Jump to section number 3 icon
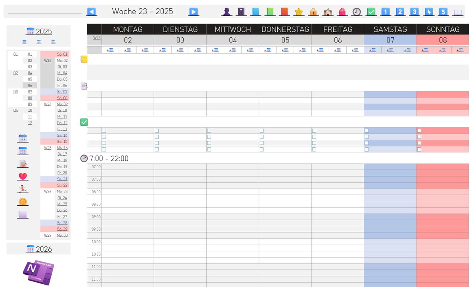The image size is (476, 287). [x=415, y=12]
